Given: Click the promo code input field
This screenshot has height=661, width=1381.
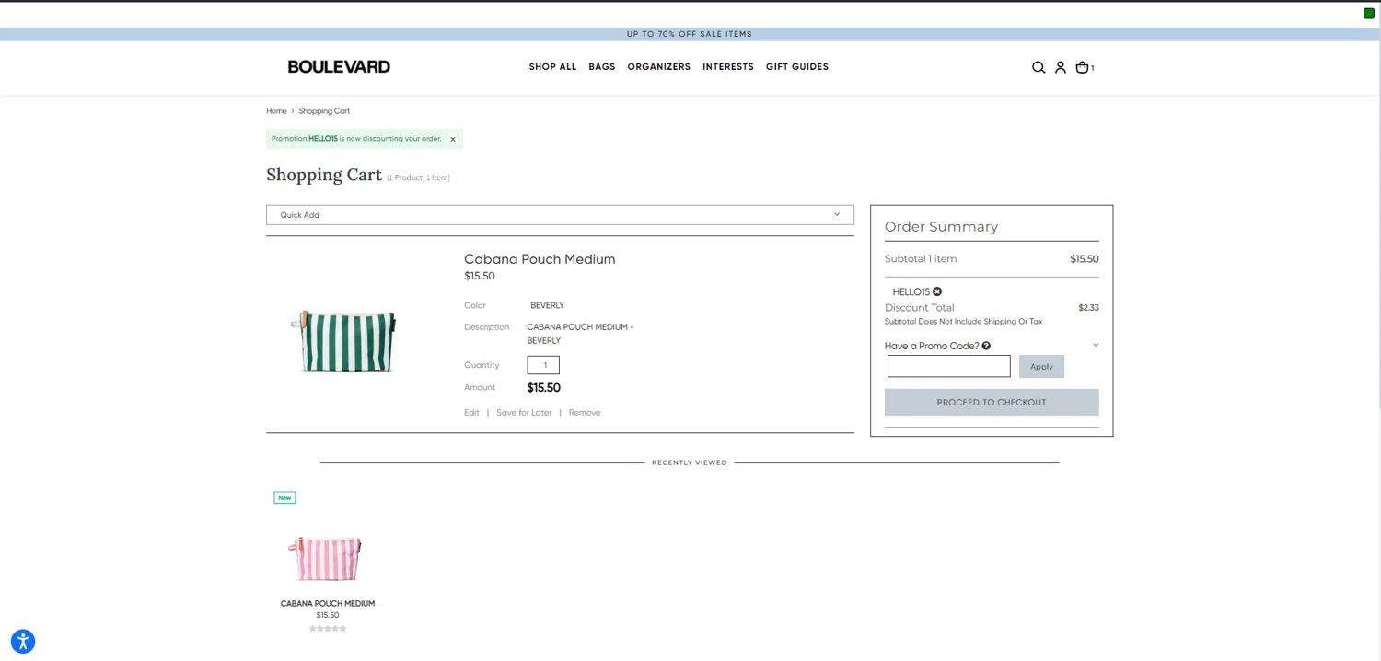Looking at the screenshot, I should point(949,366).
